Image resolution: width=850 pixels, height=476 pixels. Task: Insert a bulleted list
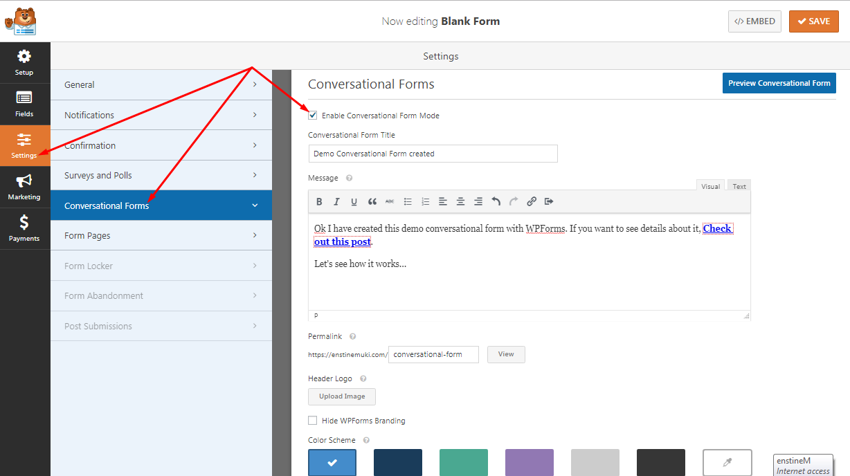pos(408,201)
